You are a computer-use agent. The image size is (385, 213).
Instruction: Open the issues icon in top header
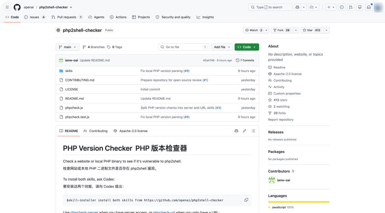(342, 7)
